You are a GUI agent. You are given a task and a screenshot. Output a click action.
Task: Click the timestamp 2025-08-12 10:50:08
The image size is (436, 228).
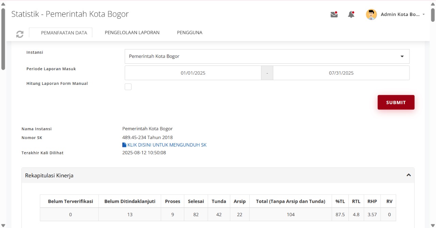pos(144,153)
